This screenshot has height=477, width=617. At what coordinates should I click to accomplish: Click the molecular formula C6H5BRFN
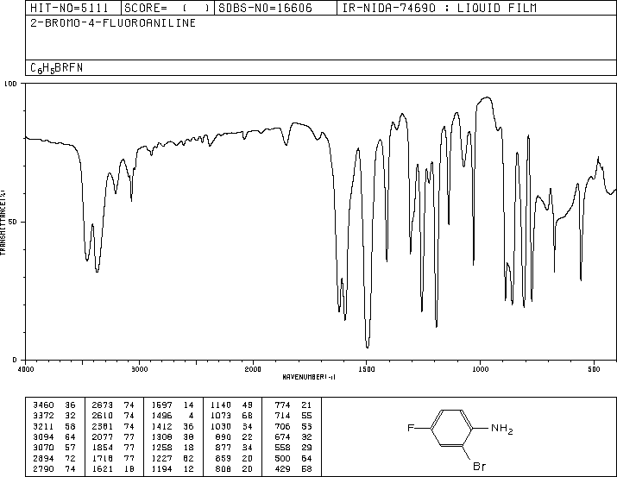(57, 68)
